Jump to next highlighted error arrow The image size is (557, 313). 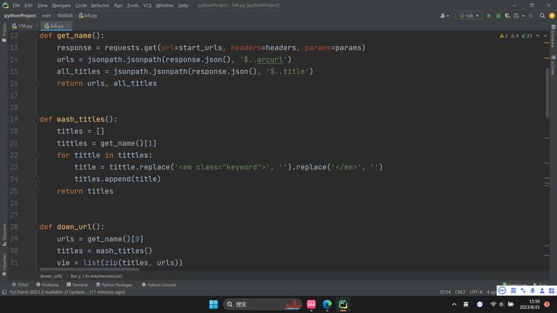545,36
